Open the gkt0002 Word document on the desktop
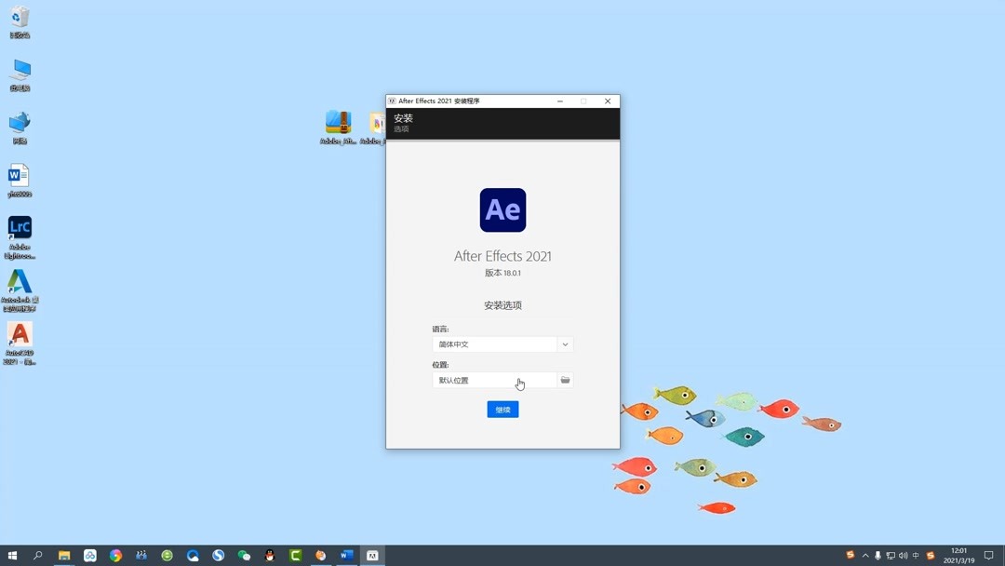The width and height of the screenshot is (1005, 566). click(20, 177)
